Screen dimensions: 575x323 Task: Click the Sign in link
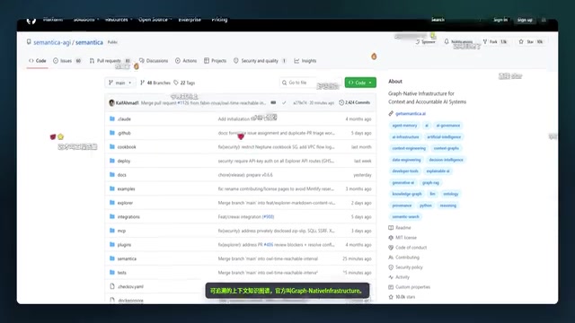(500, 20)
